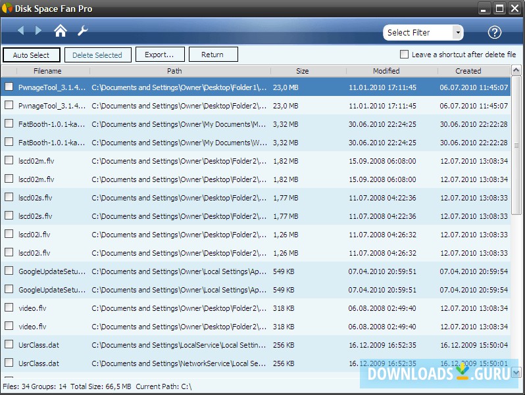Click modified date 16.12.2009 16:52:35 for LocalService
The height and width of the screenshot is (395, 525).
pos(382,345)
